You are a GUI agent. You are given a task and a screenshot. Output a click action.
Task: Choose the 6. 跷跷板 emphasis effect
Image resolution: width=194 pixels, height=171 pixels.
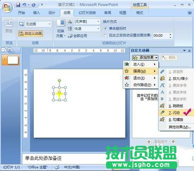pyautogui.click(x=176, y=106)
